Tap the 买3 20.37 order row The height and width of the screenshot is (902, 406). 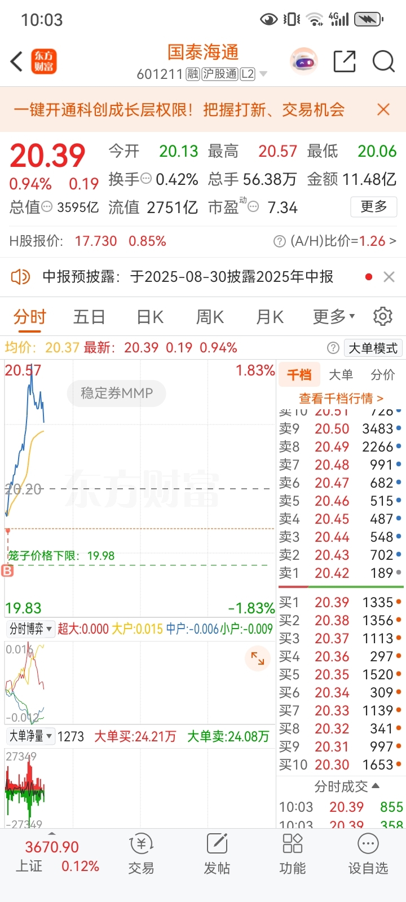[340, 638]
